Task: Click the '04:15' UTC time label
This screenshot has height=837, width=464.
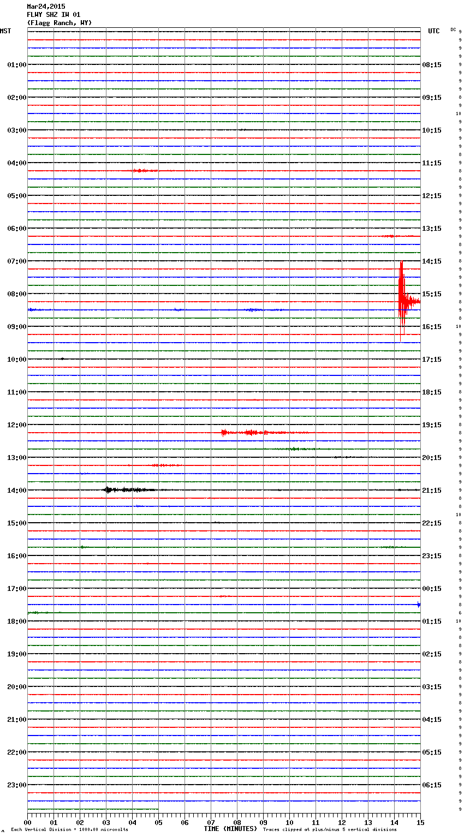Action: (432, 720)
